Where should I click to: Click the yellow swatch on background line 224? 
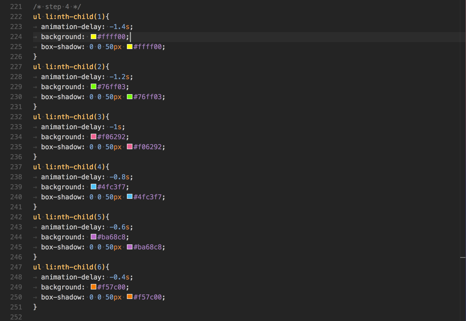93,37
